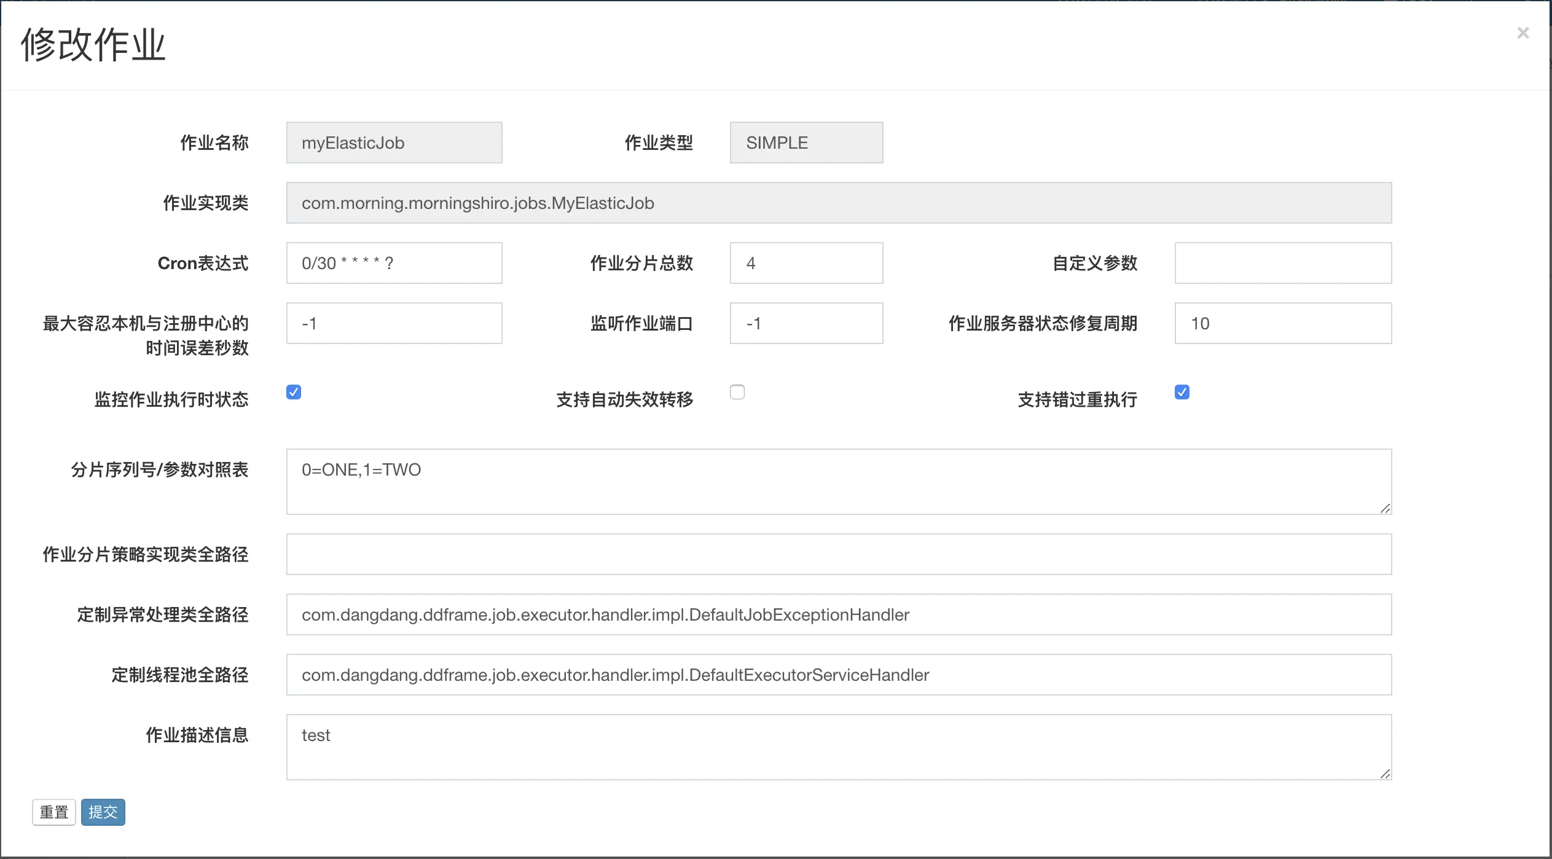This screenshot has height=859, width=1552.
Task: Toggle 监控作业执行时状态 checkbox
Action: pyautogui.click(x=294, y=392)
